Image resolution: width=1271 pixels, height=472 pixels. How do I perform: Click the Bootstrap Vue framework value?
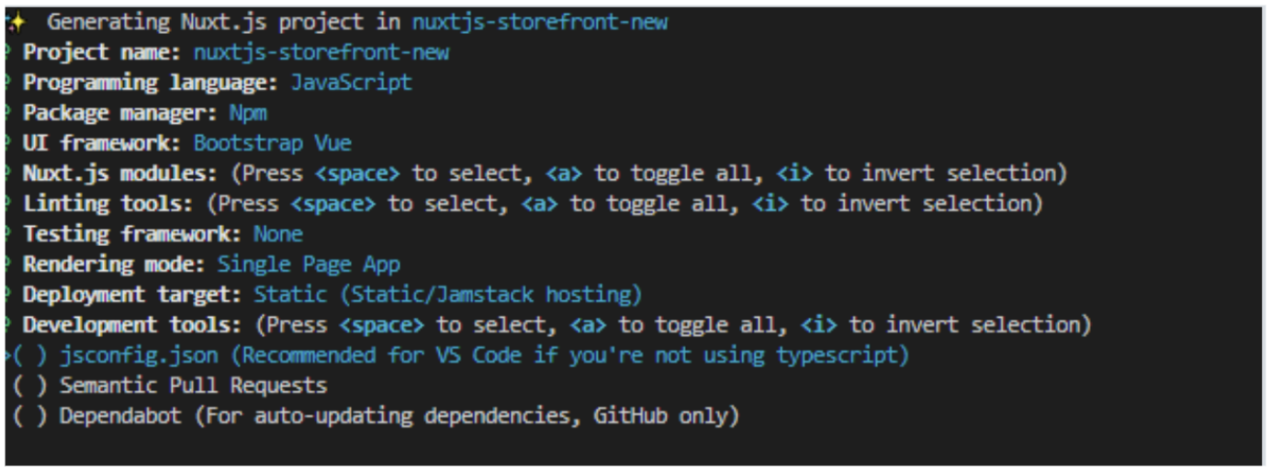pyautogui.click(x=273, y=143)
